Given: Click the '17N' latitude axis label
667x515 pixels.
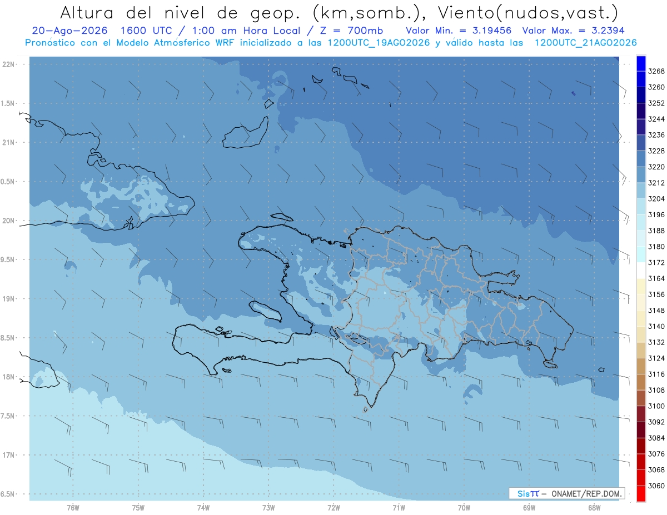Looking at the screenshot, I should pyautogui.click(x=8, y=455).
